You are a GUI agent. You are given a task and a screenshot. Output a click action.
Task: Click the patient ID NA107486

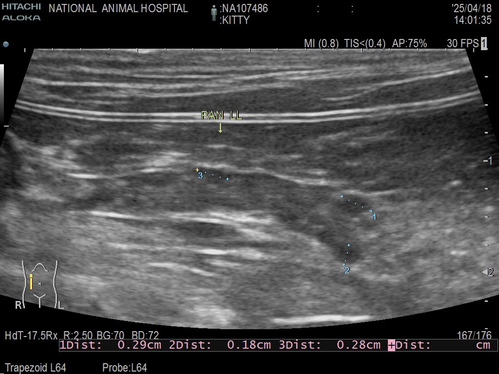coord(244,9)
